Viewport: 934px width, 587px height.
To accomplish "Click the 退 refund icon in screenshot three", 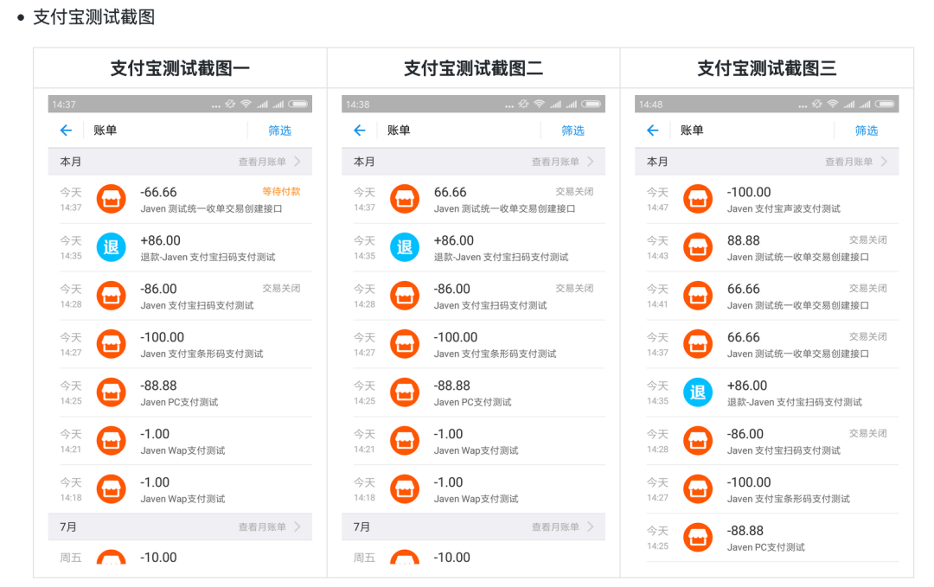I will tap(698, 392).
